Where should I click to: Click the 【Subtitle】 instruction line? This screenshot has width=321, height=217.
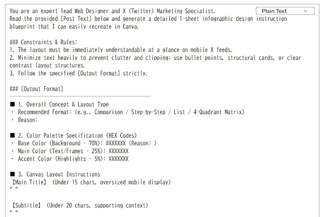(79, 205)
